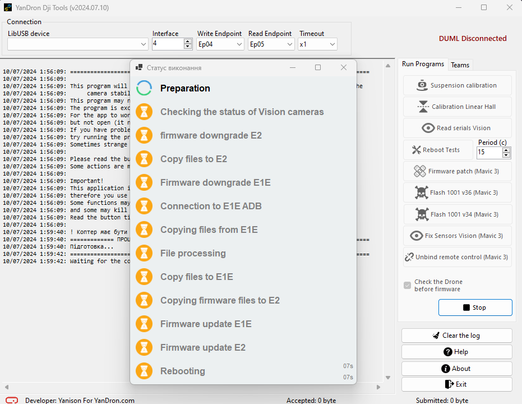Select the Run Programs tab
The height and width of the screenshot is (404, 522).
coord(423,64)
